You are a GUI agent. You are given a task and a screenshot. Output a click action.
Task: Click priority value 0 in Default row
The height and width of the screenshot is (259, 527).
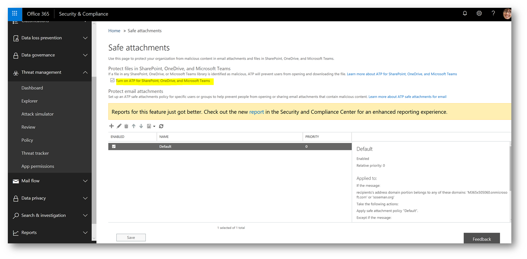(x=307, y=147)
